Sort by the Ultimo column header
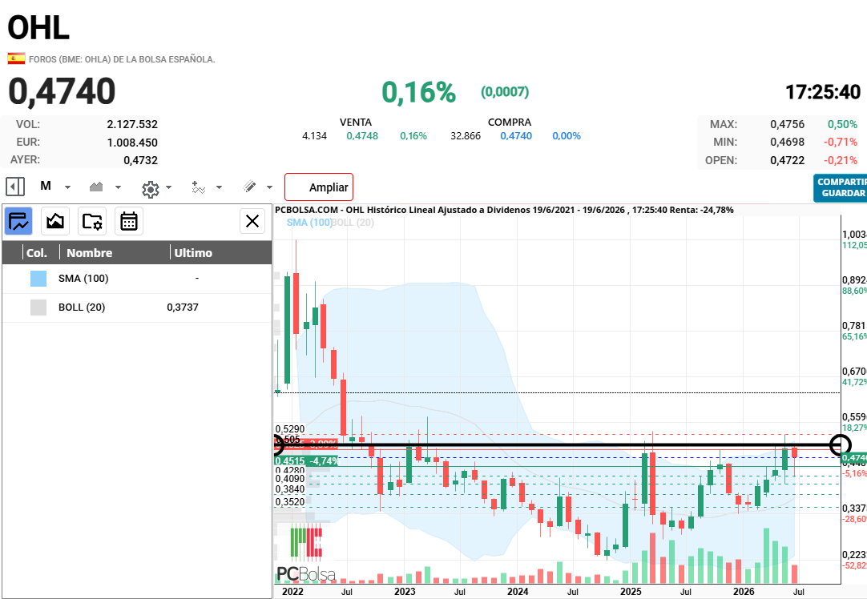This screenshot has height=599, width=867. click(193, 253)
